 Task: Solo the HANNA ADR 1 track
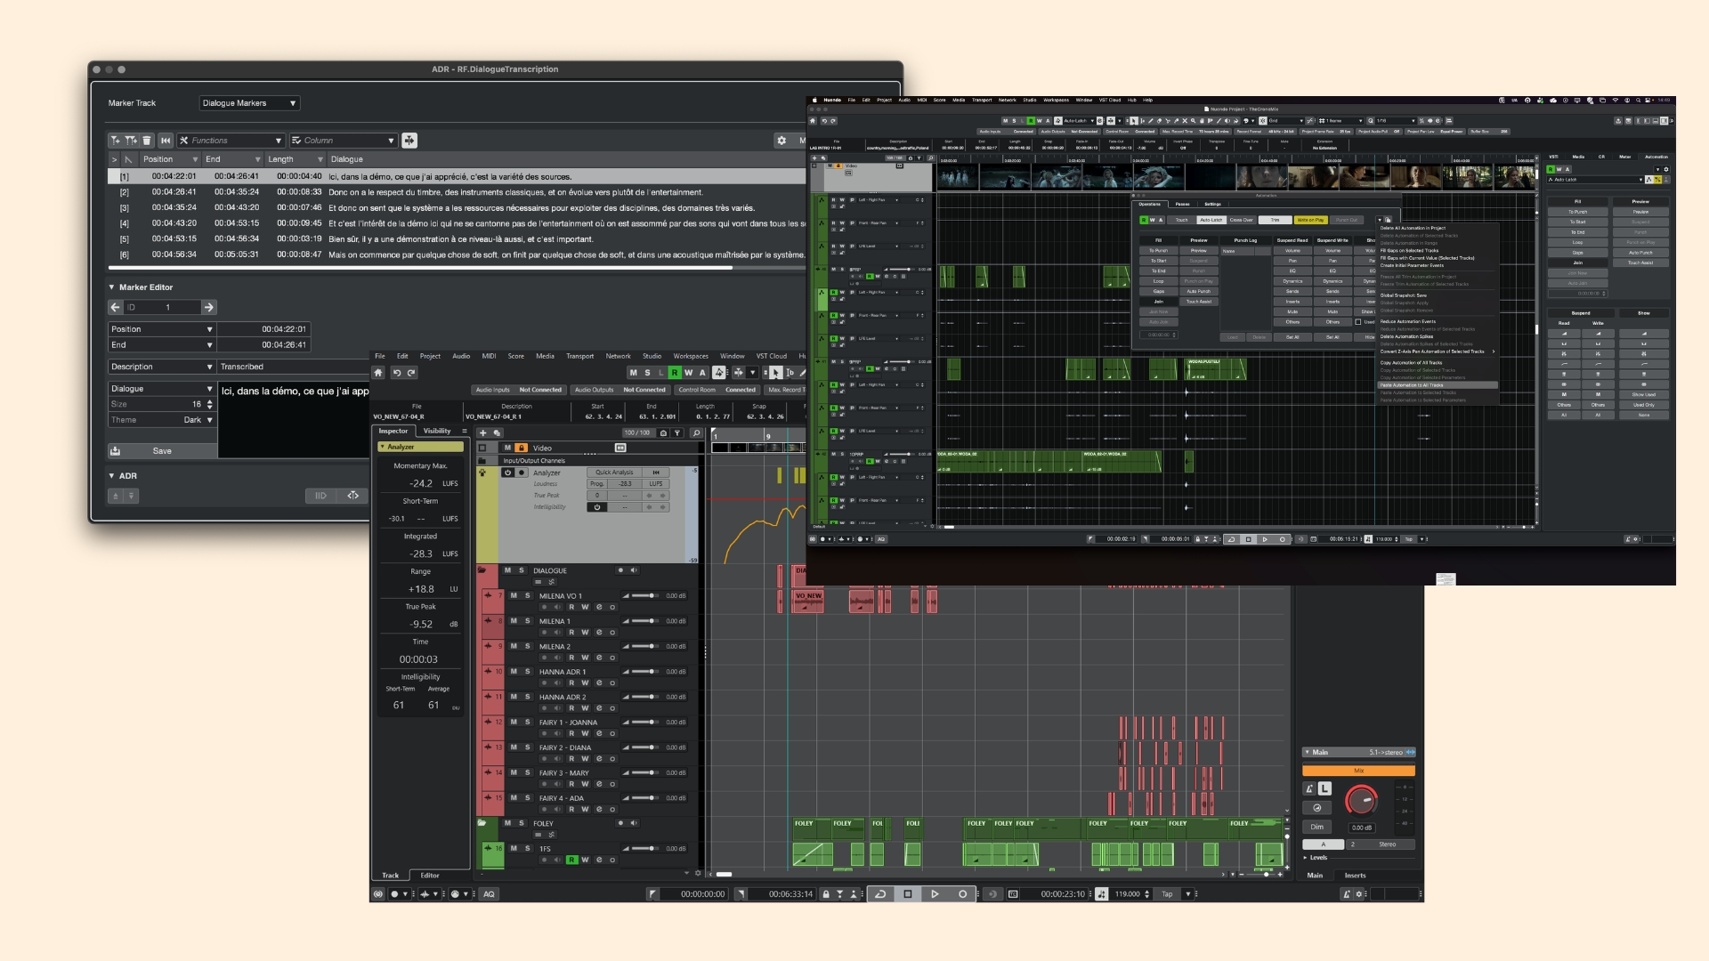(527, 671)
